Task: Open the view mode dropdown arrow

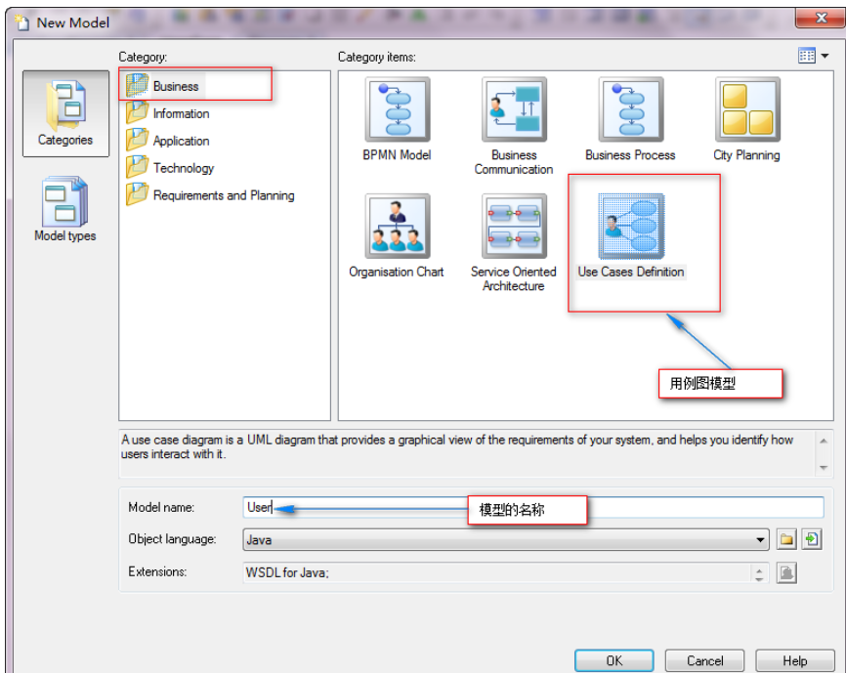Action: (x=825, y=56)
